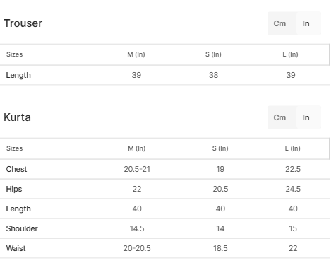Click the Kurta section heading

click(x=17, y=117)
